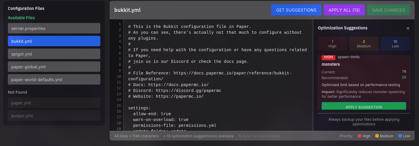Filter suggestions by Medium priority count
This screenshot has width=419, height=146.
364,44
